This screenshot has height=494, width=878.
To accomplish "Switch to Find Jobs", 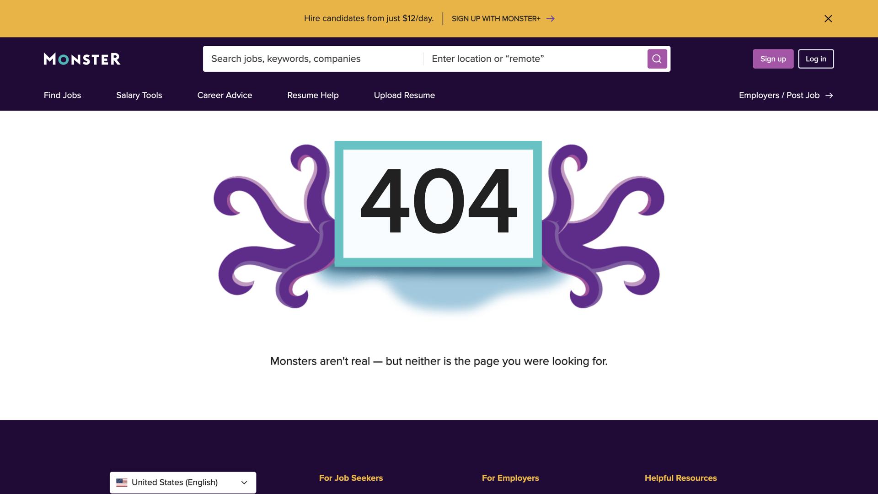I will (62, 95).
